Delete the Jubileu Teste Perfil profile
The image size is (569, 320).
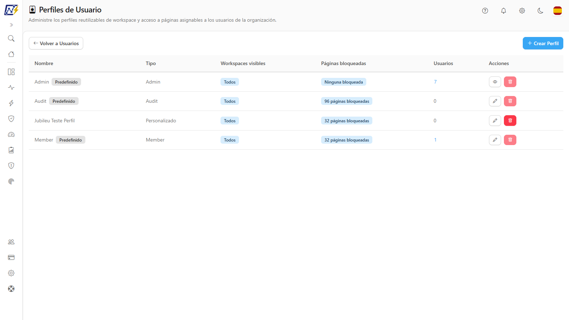(510, 121)
